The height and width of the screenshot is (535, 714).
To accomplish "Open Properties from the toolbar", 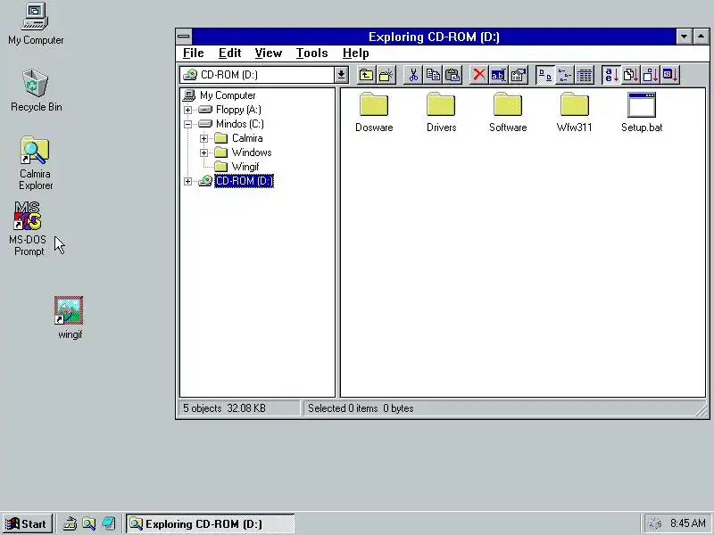I will [519, 75].
